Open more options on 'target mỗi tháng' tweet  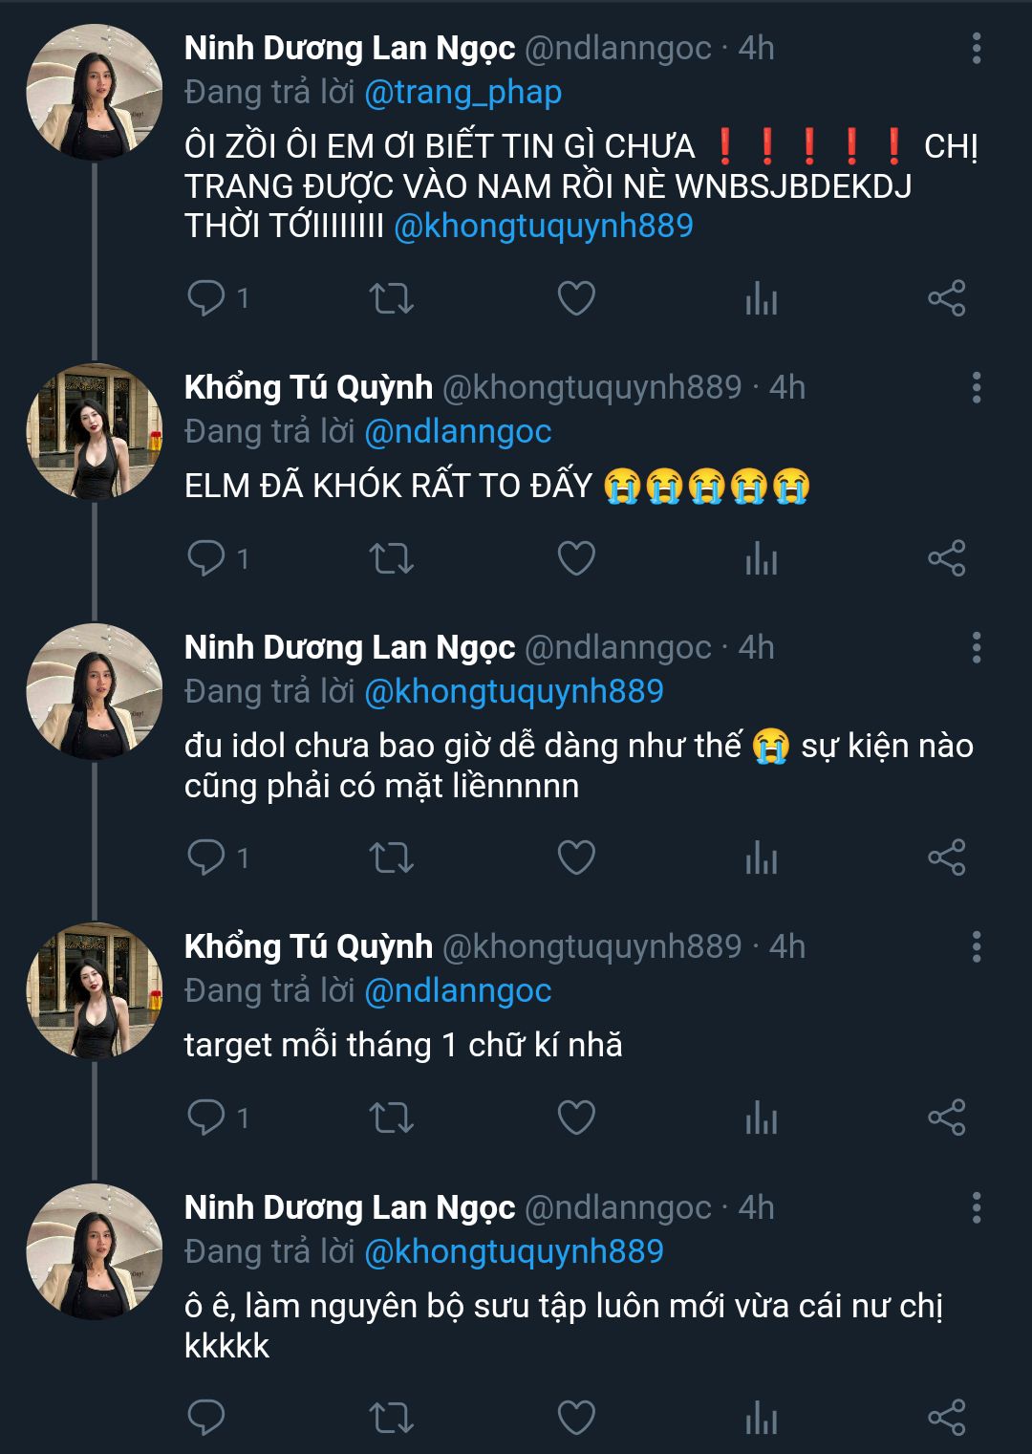point(976,946)
